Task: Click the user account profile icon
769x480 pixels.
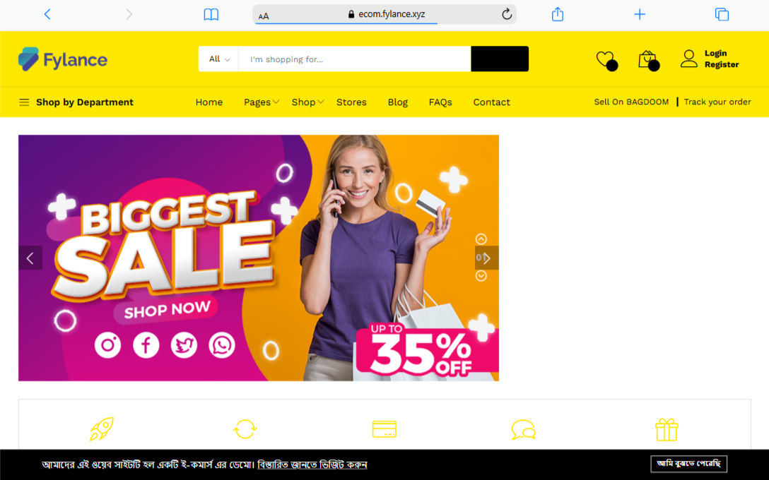Action: click(688, 59)
